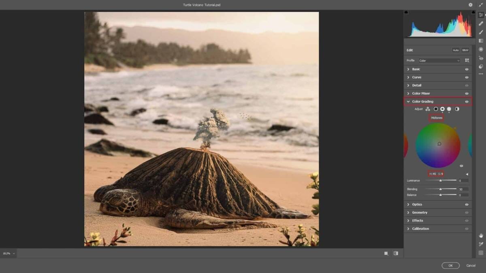Click the Blending slider handle
This screenshot has height=273, width=486.
click(441, 189)
